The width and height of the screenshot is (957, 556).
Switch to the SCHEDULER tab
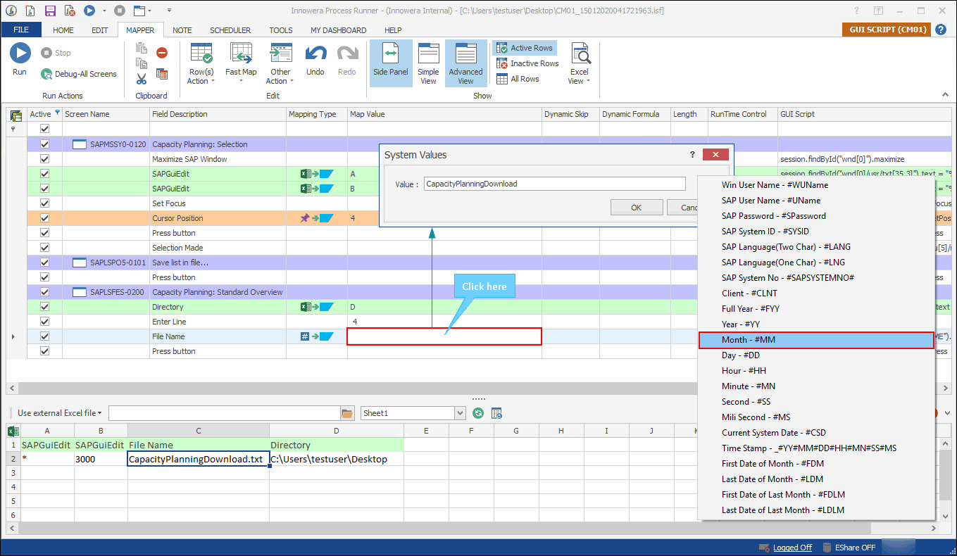click(x=230, y=30)
